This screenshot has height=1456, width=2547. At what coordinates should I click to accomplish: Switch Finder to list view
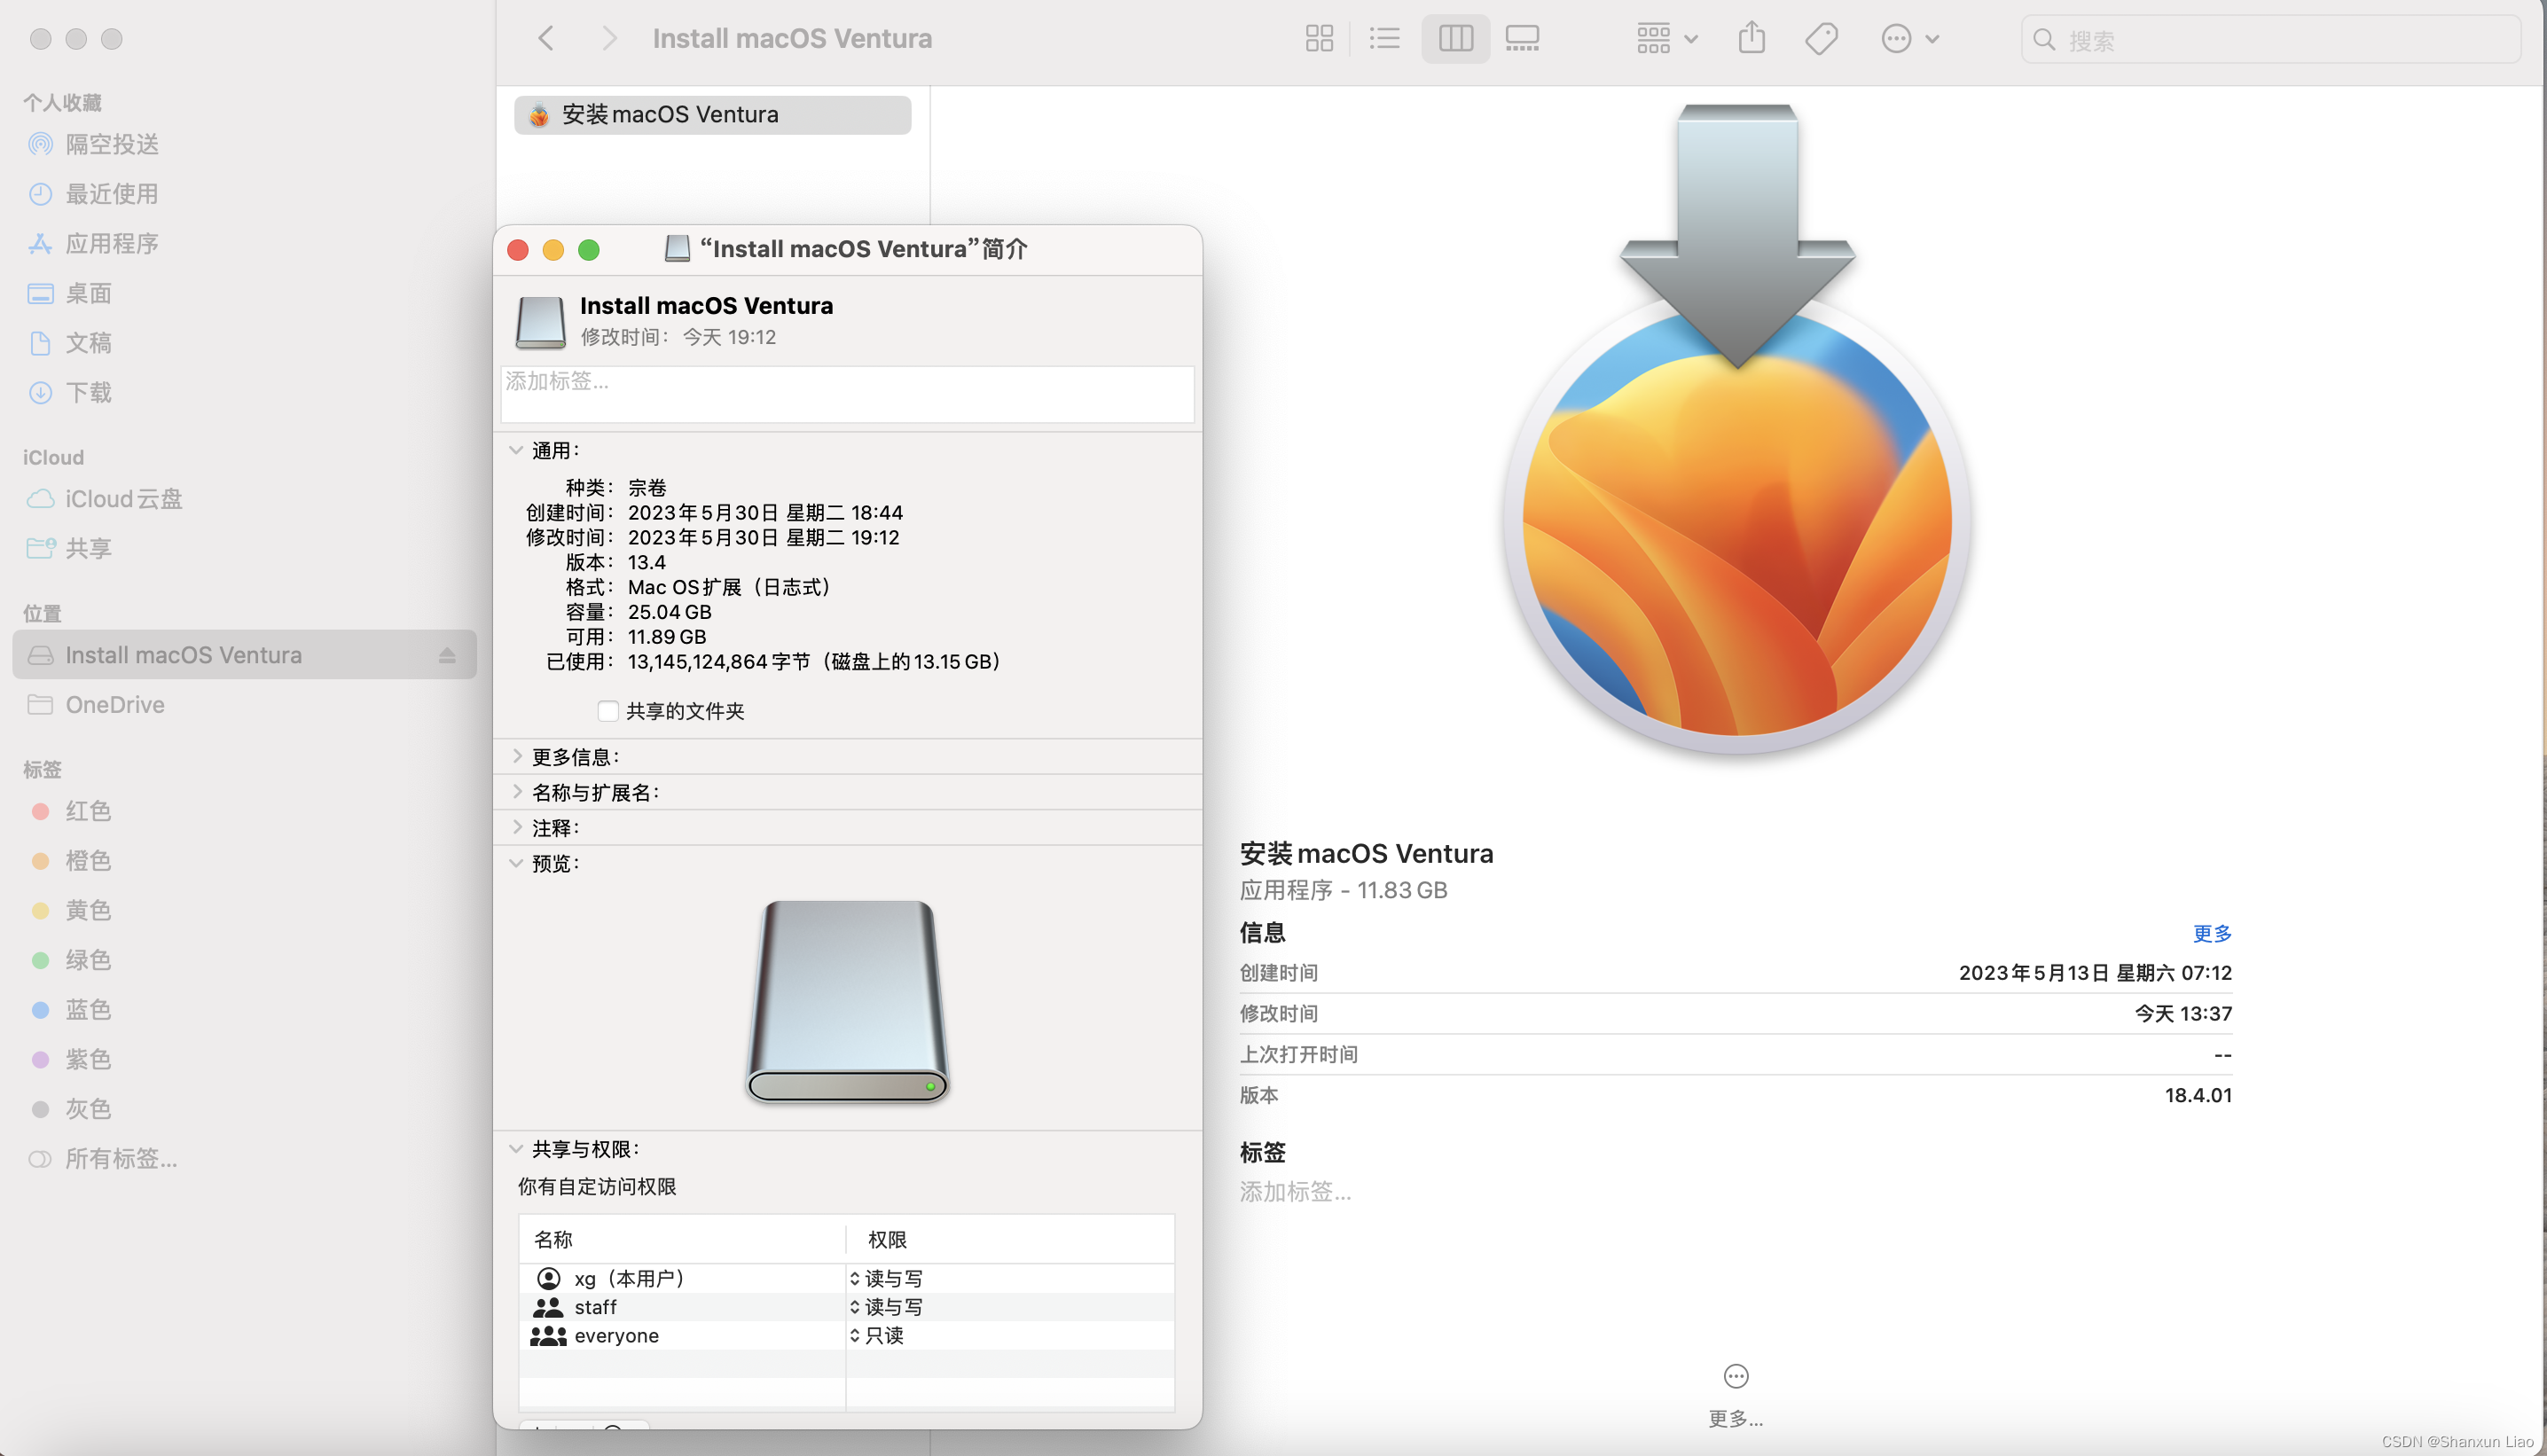(x=1384, y=39)
